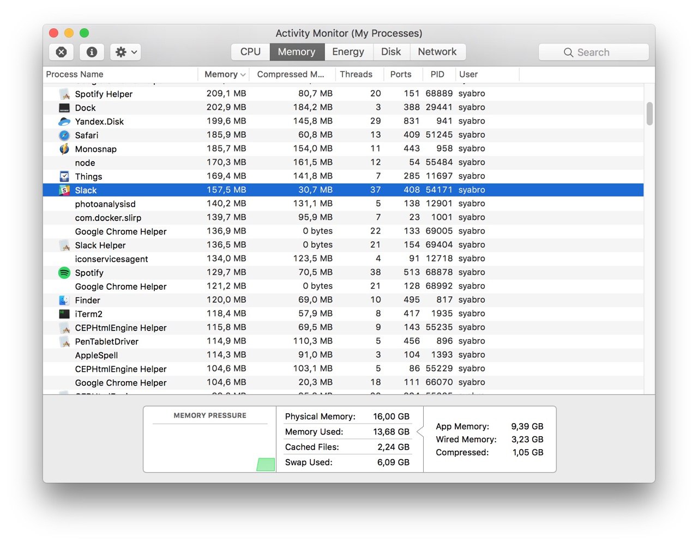Viewport: 698px width, 544px height.
Task: Click the Safari compass icon
Action: tap(64, 135)
